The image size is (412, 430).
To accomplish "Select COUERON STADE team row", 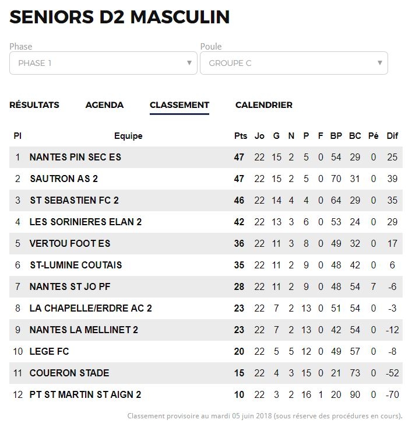I will click(206, 373).
